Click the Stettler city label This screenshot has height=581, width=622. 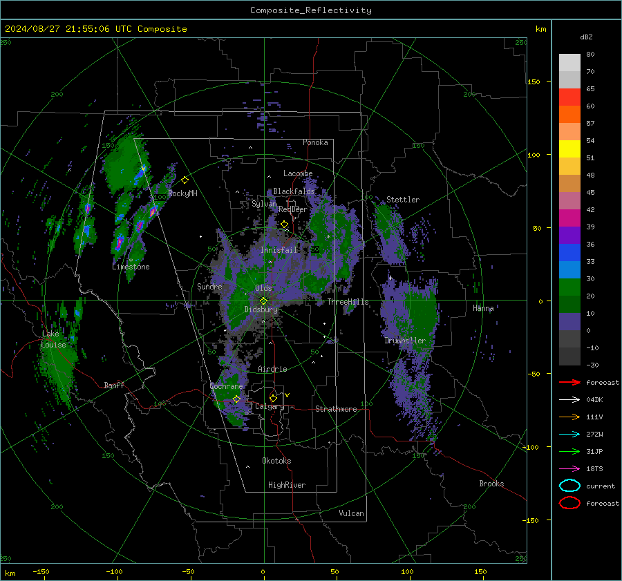click(403, 200)
